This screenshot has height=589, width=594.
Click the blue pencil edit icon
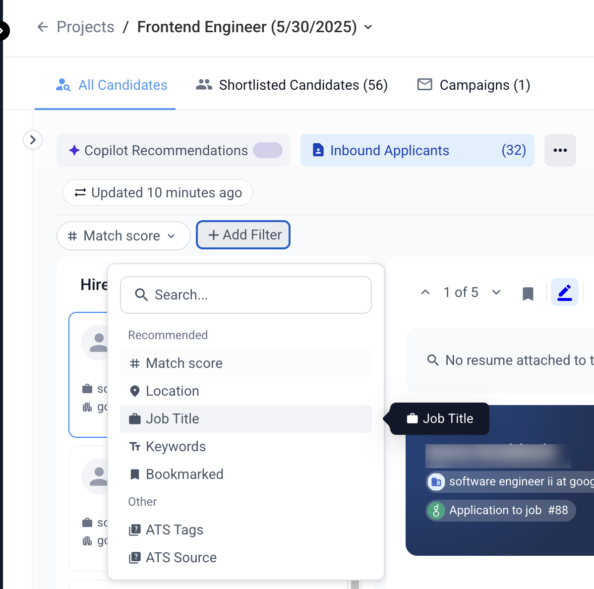coord(564,292)
